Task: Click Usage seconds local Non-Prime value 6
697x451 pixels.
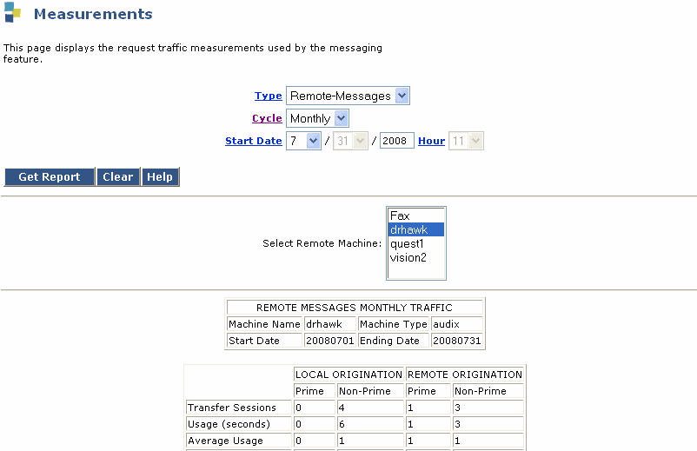Action: pyautogui.click(x=370, y=424)
